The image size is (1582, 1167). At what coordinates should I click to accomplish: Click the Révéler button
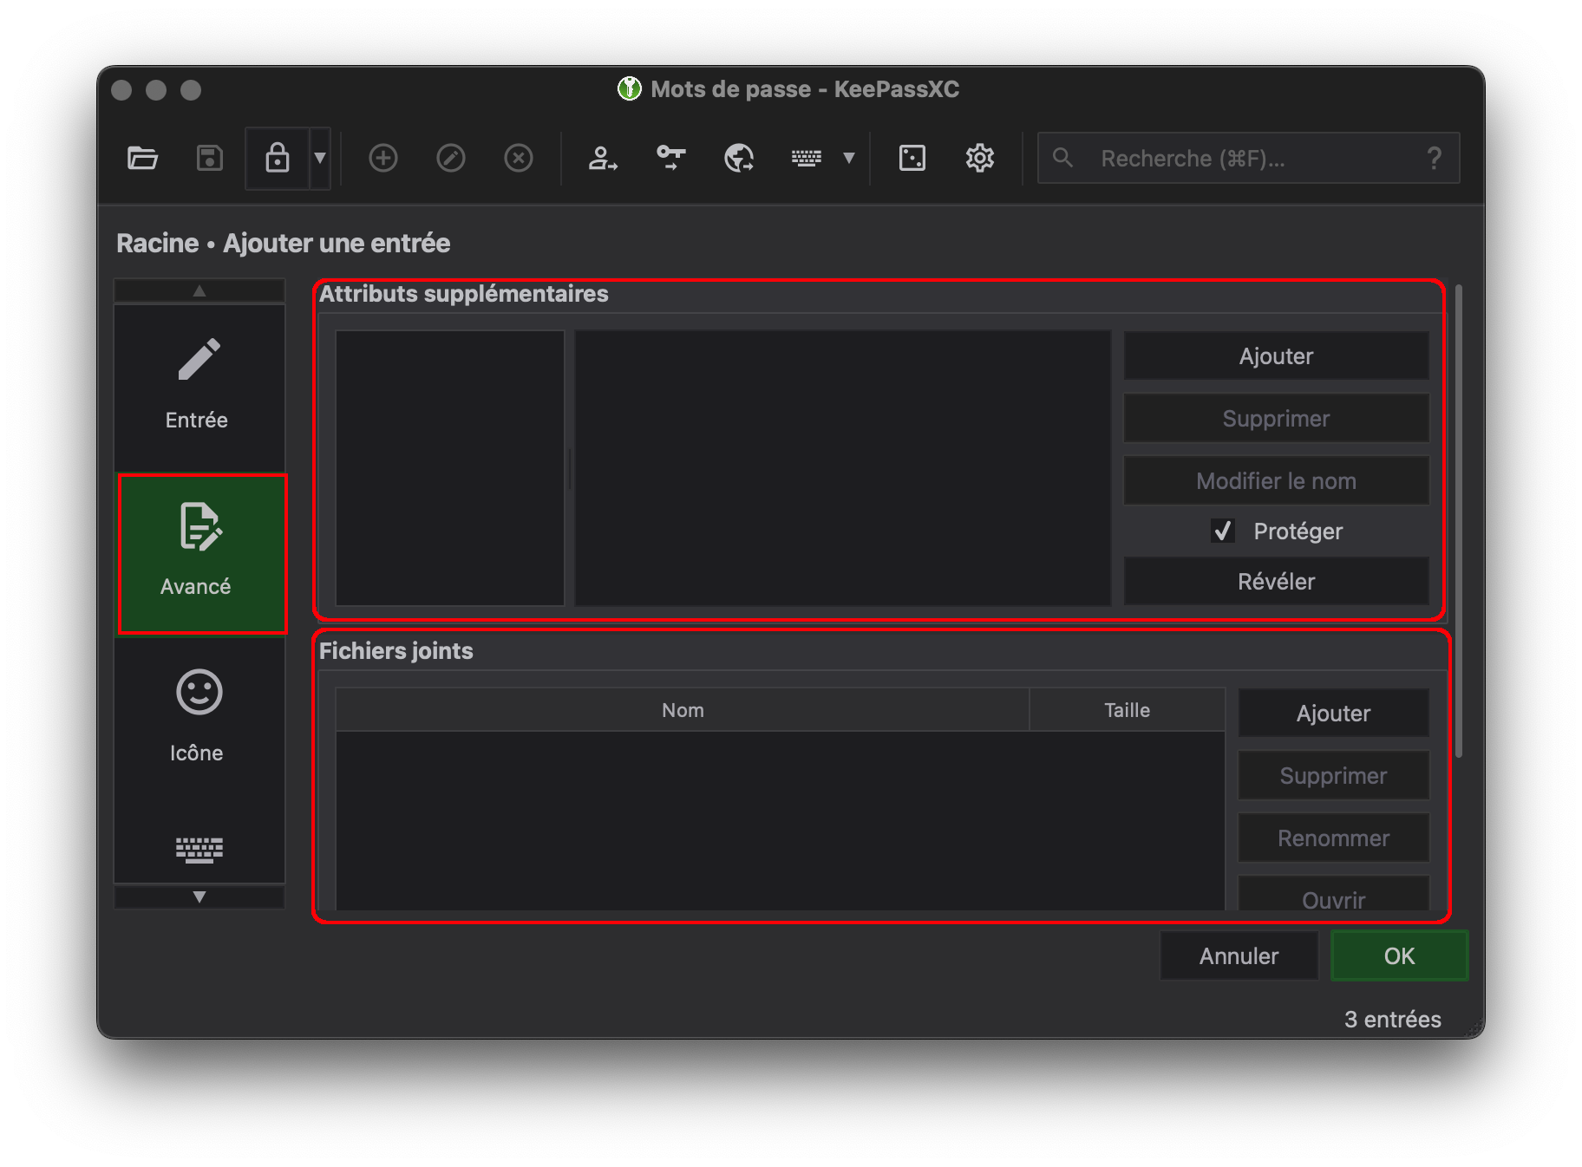tap(1276, 581)
